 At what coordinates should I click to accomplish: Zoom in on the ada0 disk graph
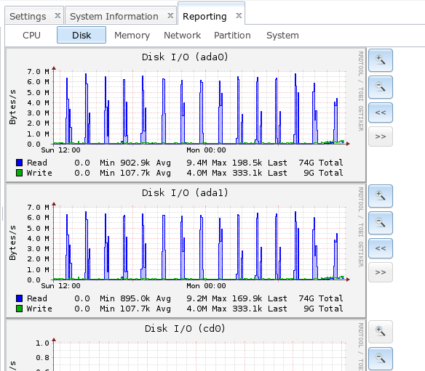point(381,60)
